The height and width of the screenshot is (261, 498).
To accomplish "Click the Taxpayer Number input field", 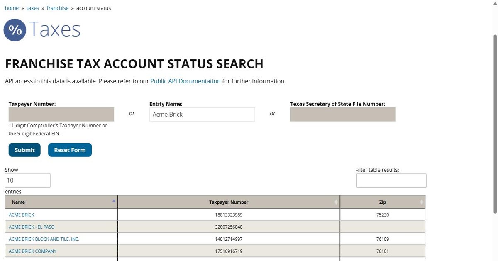I will [x=61, y=115].
